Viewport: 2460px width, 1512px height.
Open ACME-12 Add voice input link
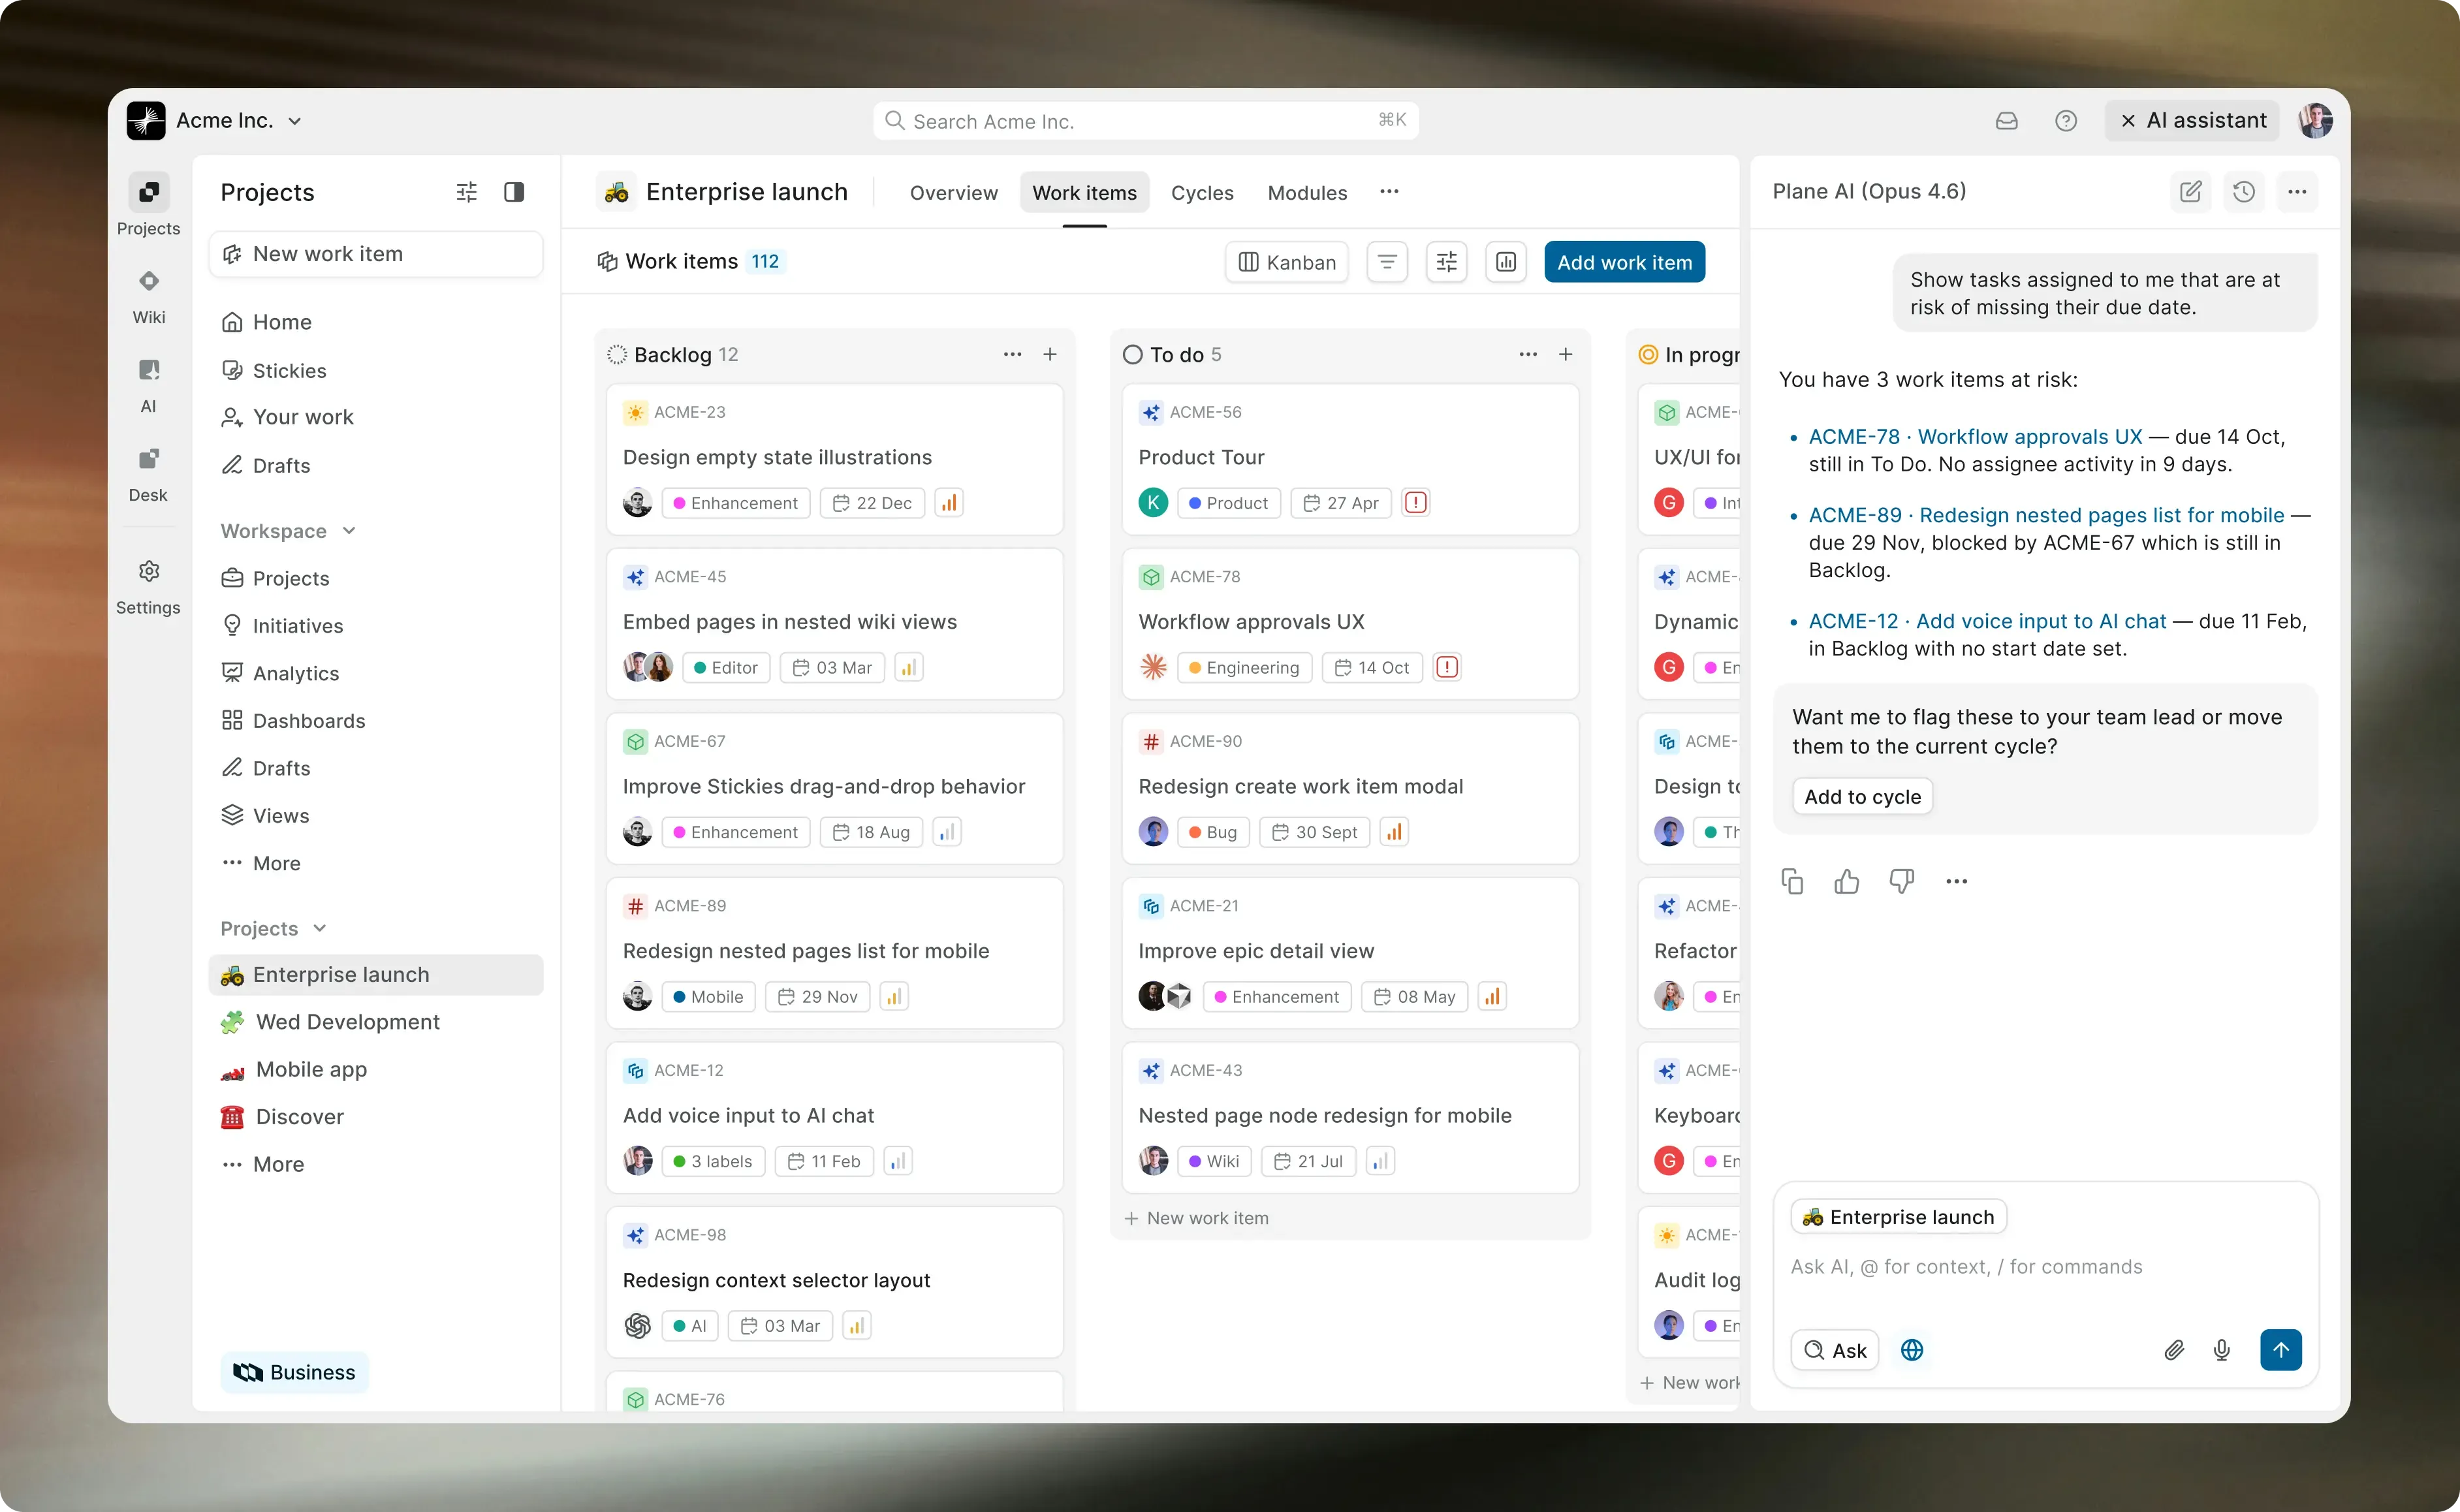[1987, 621]
